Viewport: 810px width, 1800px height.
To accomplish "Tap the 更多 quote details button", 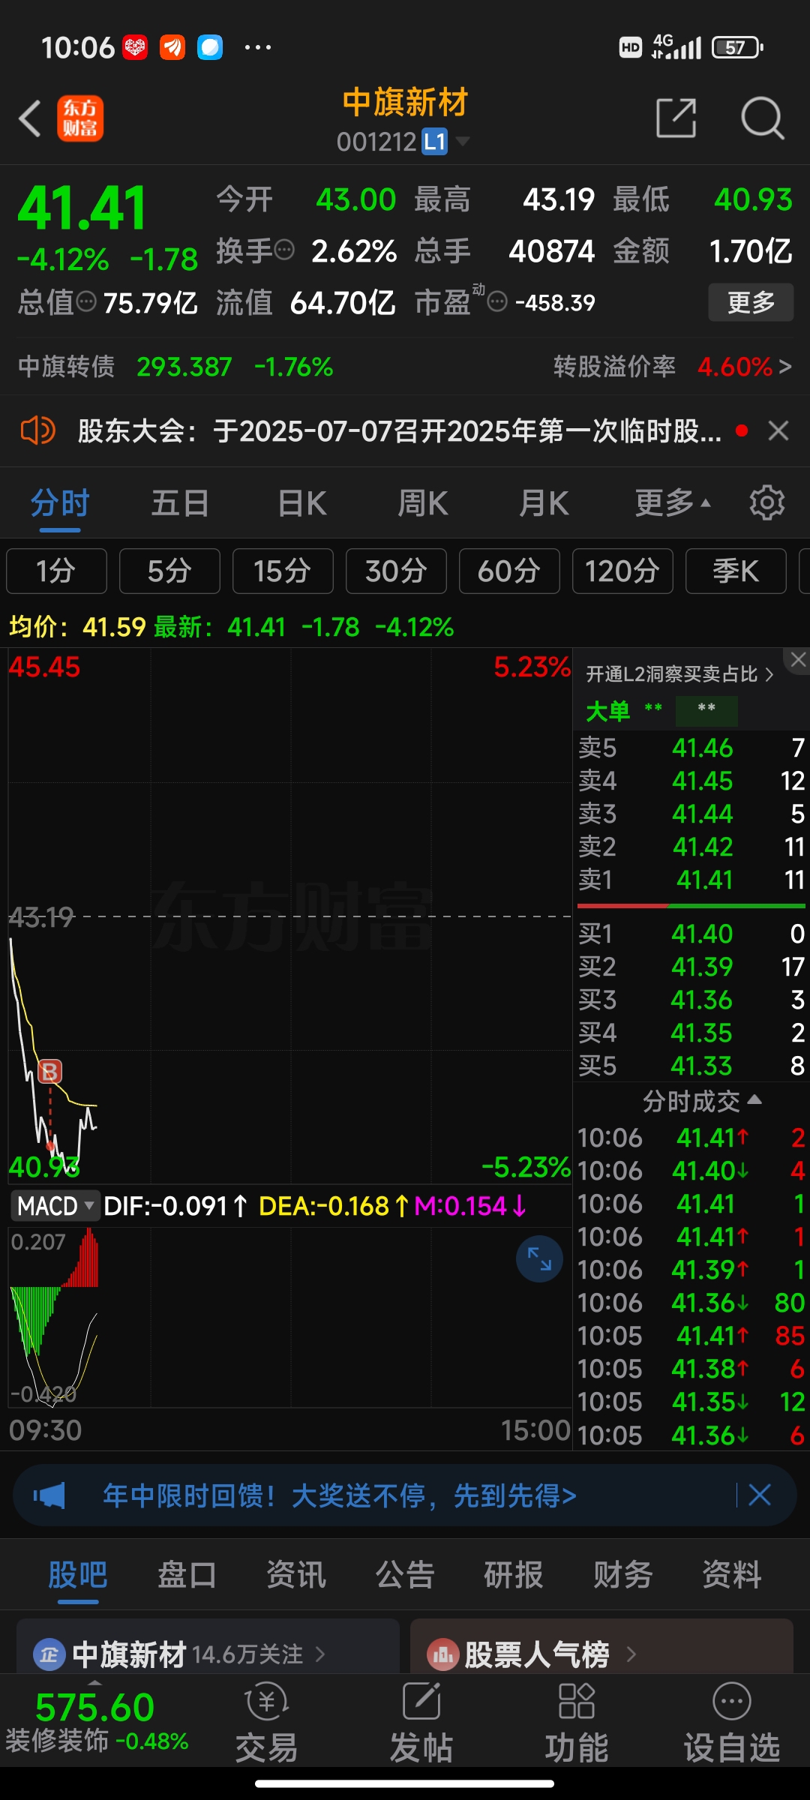I will tap(751, 302).
